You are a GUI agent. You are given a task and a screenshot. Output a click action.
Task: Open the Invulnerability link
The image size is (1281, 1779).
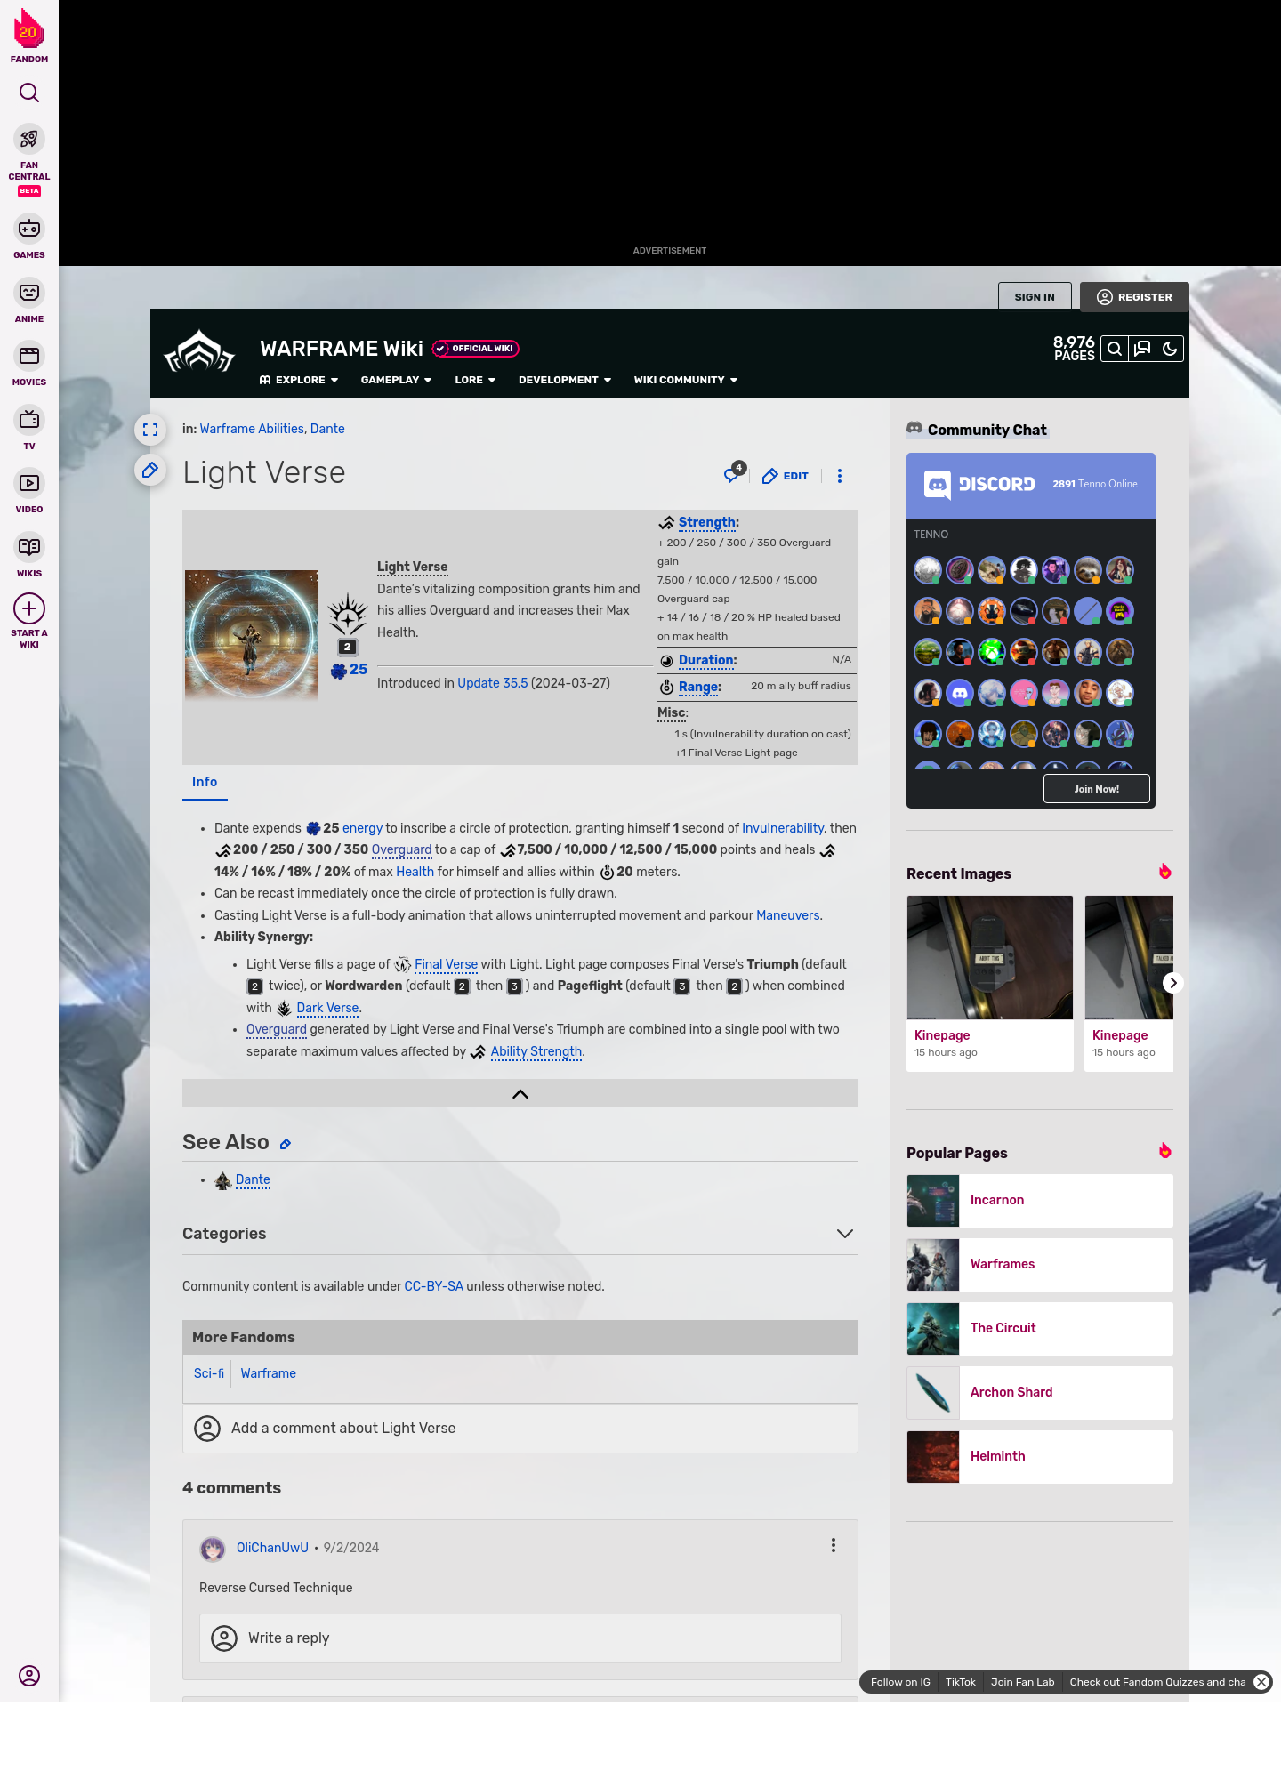click(x=783, y=828)
